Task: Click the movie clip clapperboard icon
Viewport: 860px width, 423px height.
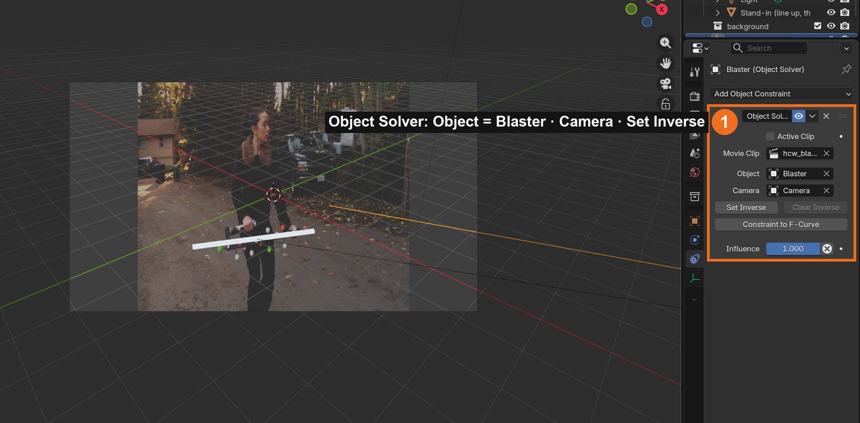Action: pos(774,153)
